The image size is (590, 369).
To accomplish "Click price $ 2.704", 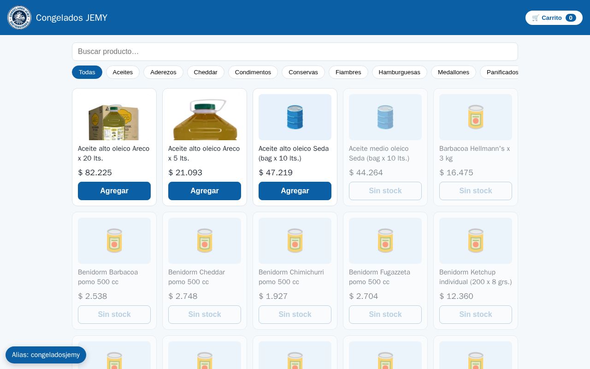I will [364, 296].
